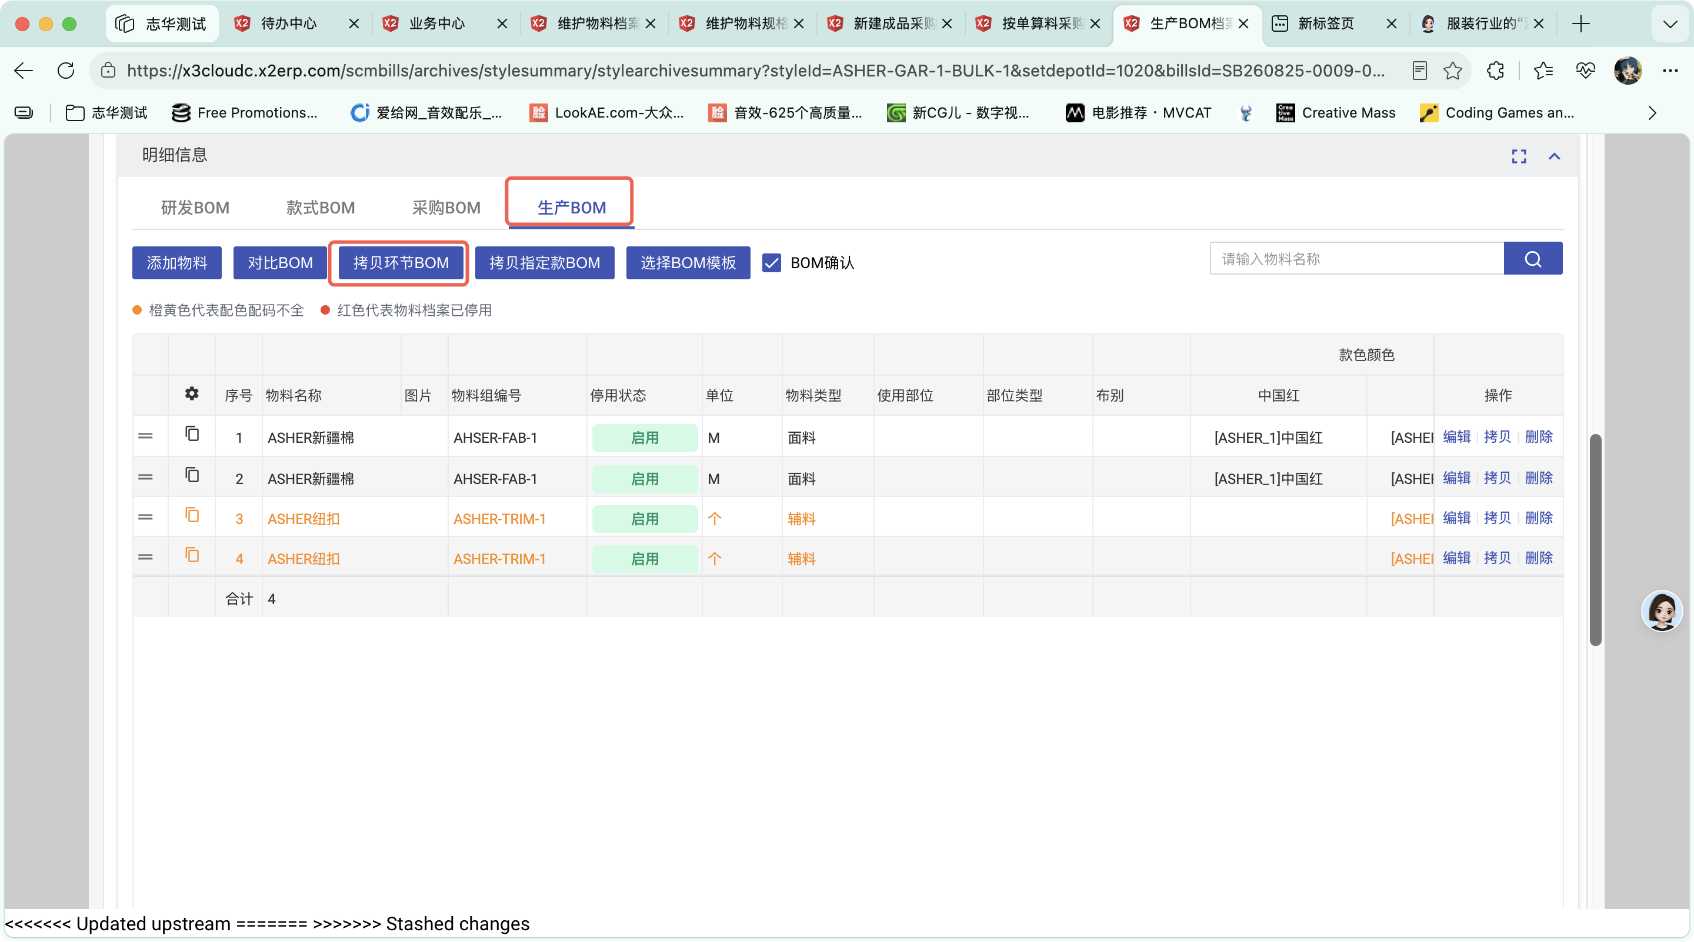Open browser health heart icon
This screenshot has height=942, width=1694.
[1585, 71]
